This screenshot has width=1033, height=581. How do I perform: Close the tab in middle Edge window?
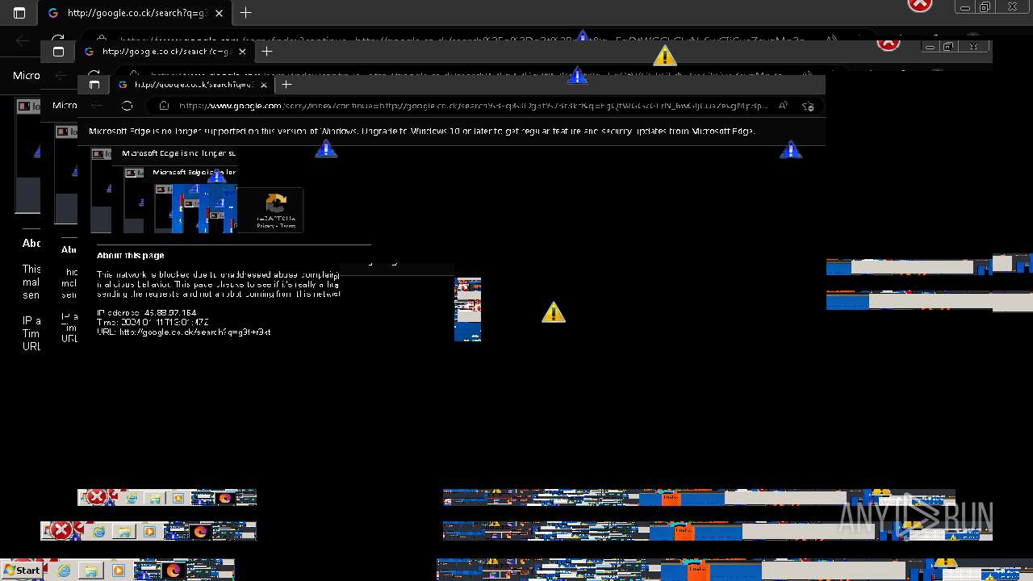[x=243, y=52]
